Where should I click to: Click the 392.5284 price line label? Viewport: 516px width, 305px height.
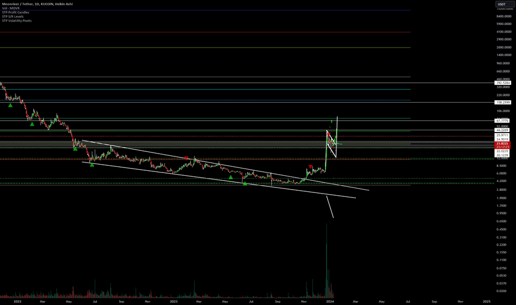(x=503, y=83)
